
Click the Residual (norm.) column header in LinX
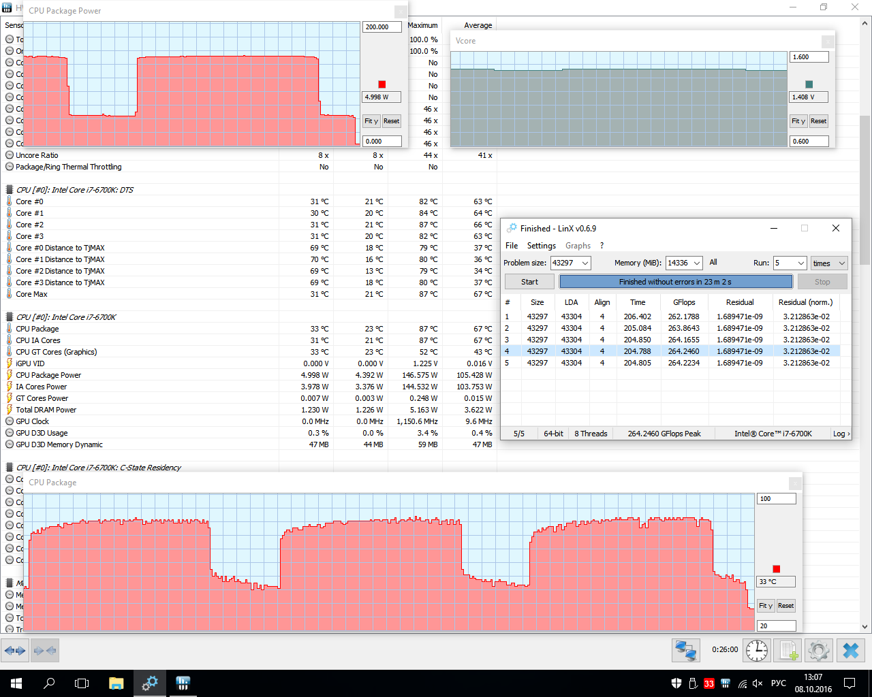pyautogui.click(x=805, y=302)
